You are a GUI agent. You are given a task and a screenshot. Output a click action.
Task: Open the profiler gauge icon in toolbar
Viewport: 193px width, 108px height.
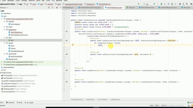[x=169, y=4]
